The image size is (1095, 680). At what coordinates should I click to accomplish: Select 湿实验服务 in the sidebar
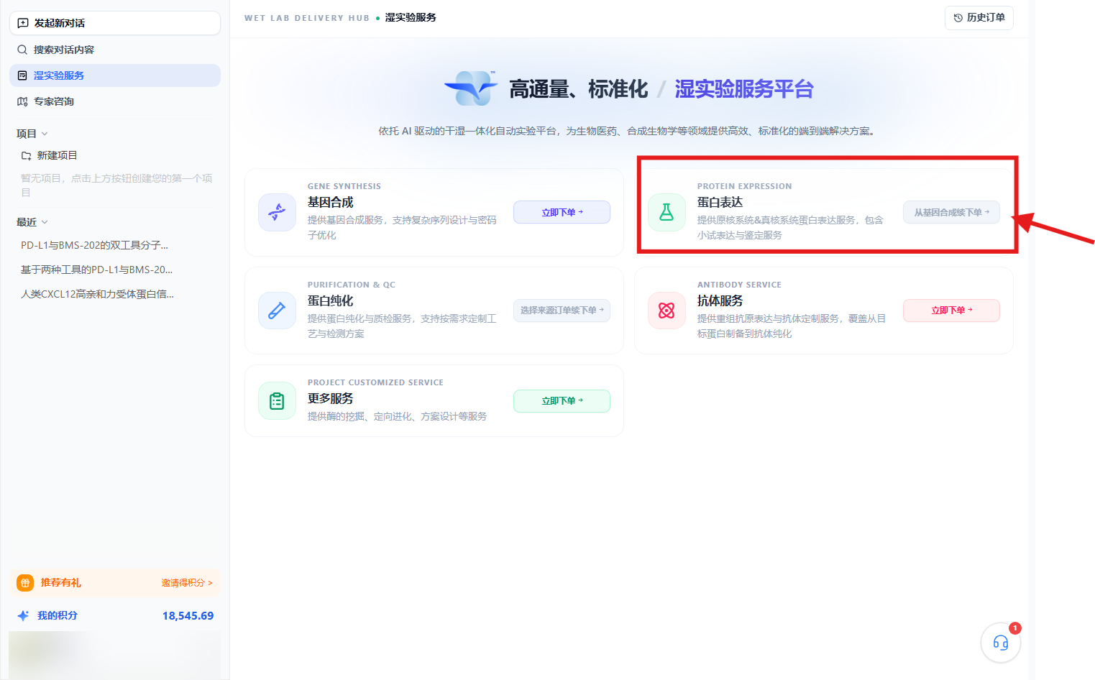point(115,75)
